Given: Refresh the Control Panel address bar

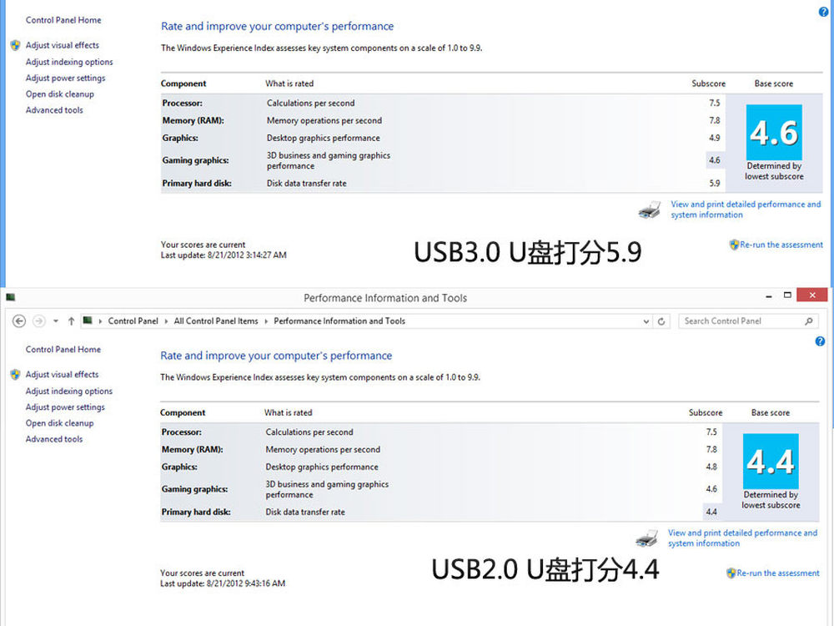Looking at the screenshot, I should coord(661,321).
